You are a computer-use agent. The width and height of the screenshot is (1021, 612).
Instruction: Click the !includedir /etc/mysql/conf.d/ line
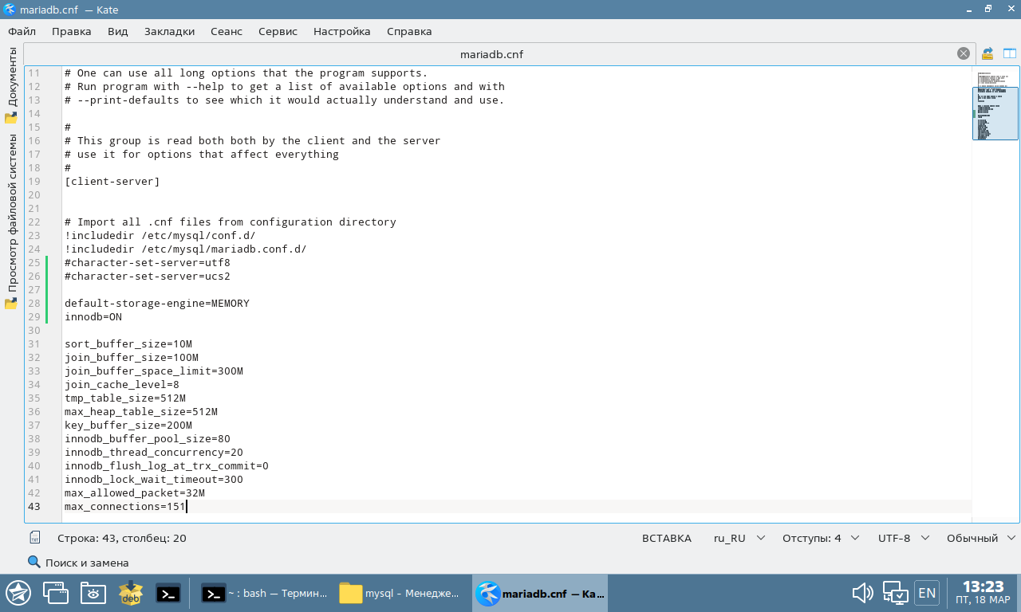pos(160,236)
